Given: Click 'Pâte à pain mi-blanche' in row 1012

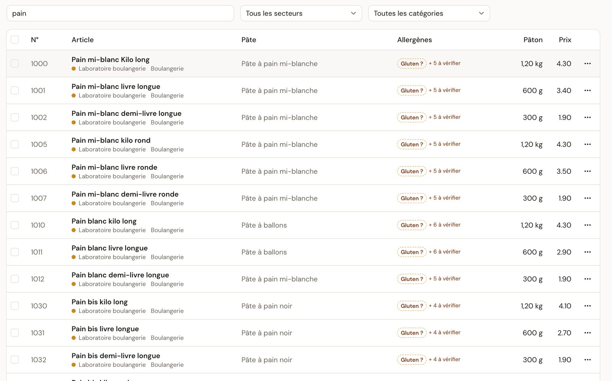Looking at the screenshot, I should coord(279,279).
